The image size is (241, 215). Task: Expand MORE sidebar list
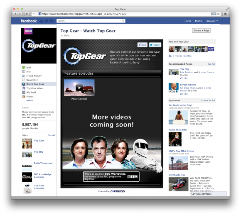pyautogui.click(x=30, y=100)
